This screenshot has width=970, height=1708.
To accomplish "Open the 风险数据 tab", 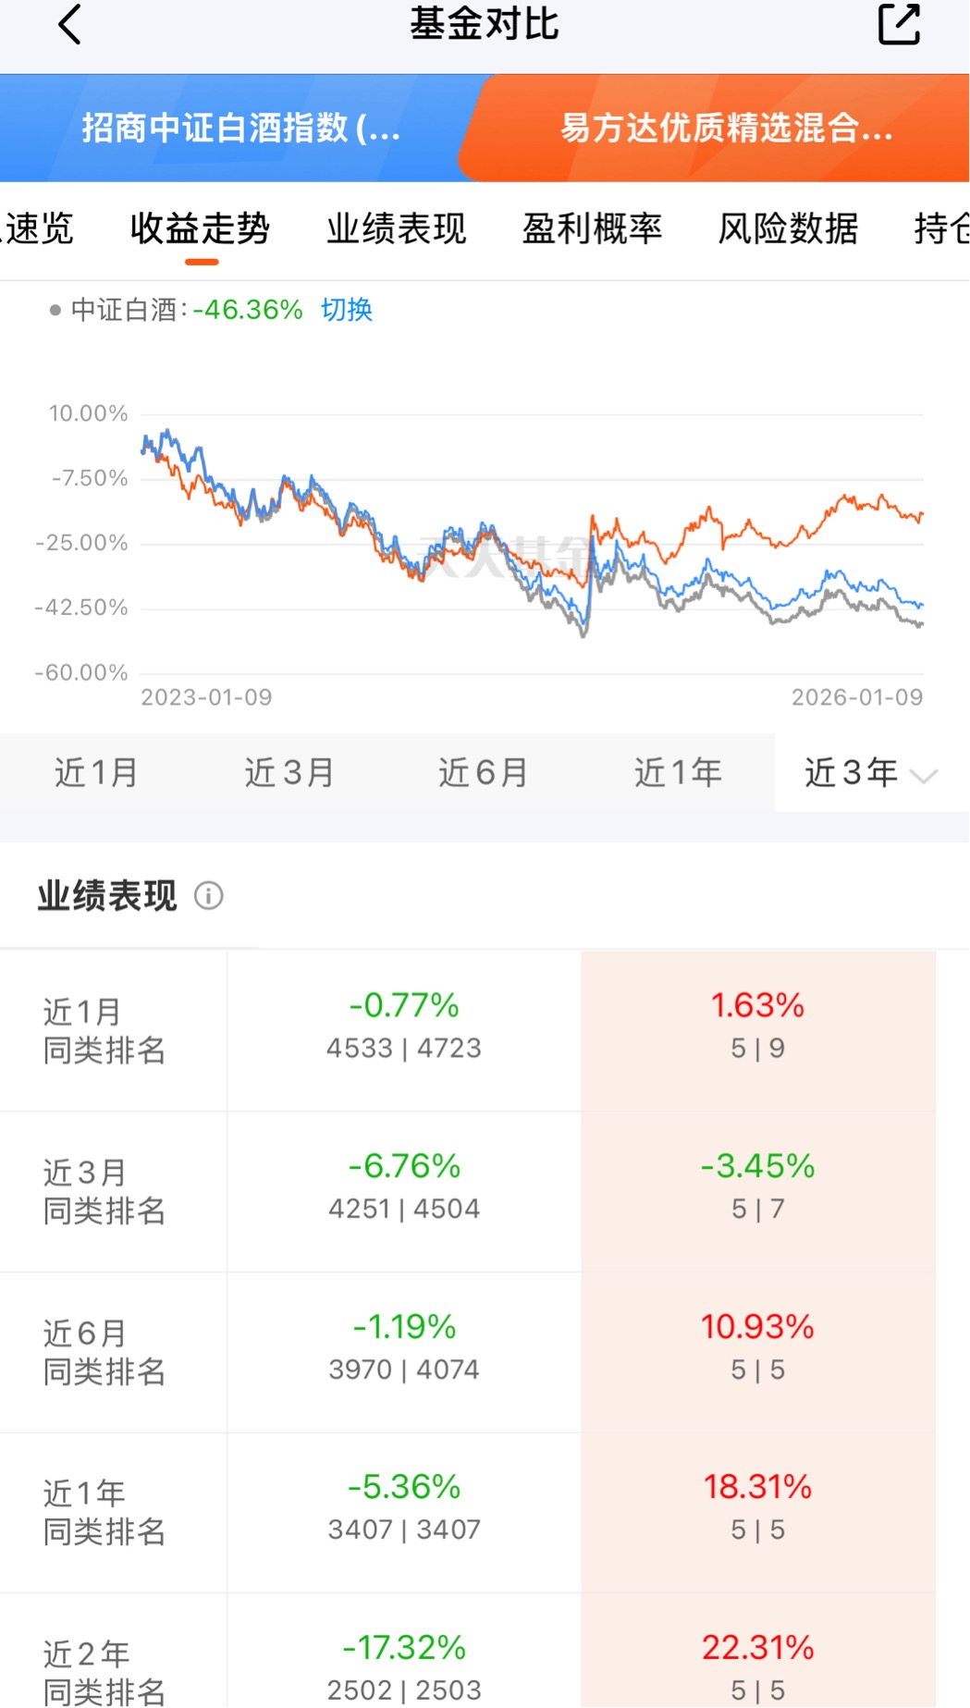I will (788, 228).
